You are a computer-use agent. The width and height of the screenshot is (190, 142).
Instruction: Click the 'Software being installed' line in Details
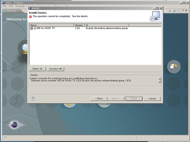(81, 80)
